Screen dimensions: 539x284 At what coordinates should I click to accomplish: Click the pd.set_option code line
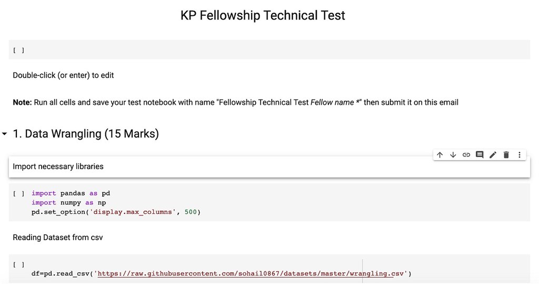pos(116,212)
